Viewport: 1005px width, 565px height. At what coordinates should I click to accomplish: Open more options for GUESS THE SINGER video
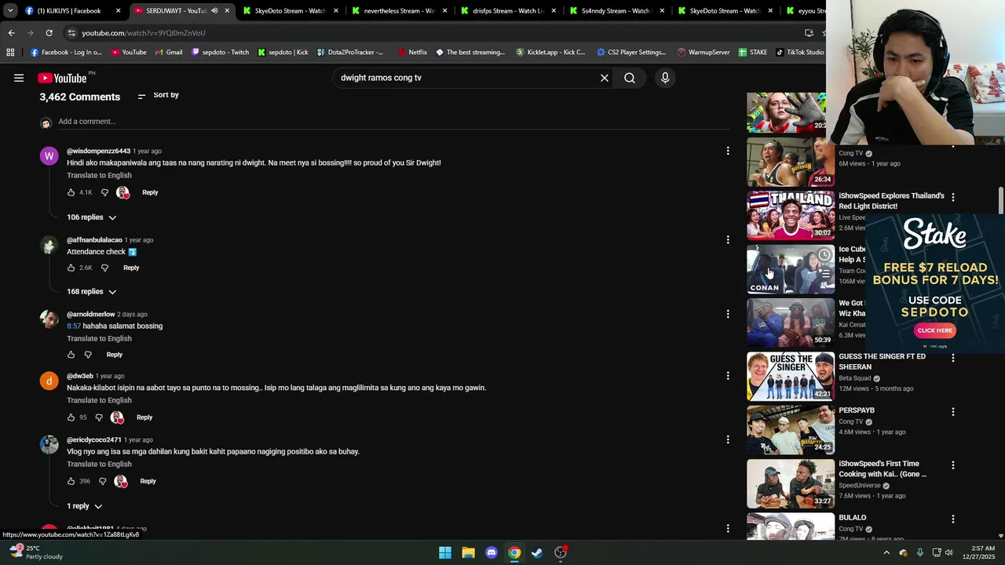click(x=953, y=358)
